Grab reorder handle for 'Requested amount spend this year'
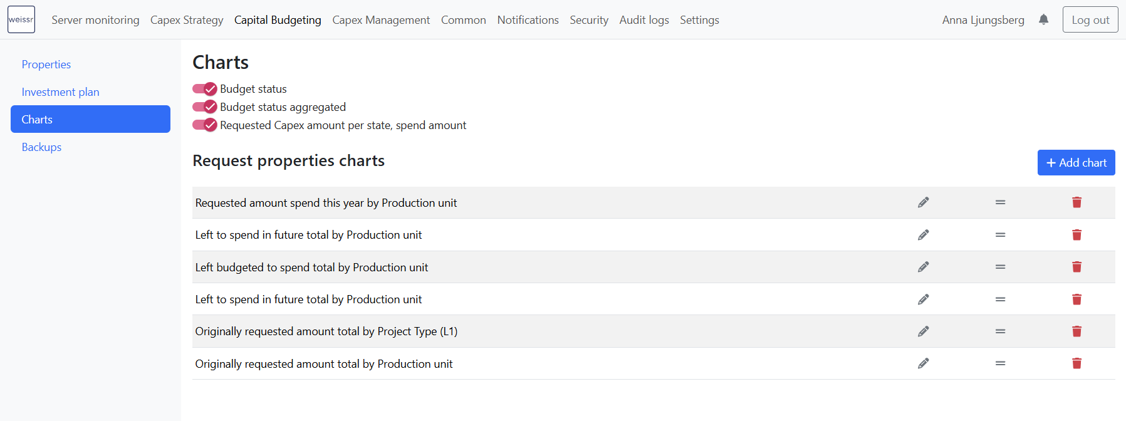Screen dimensions: 1126x421 coord(1000,202)
